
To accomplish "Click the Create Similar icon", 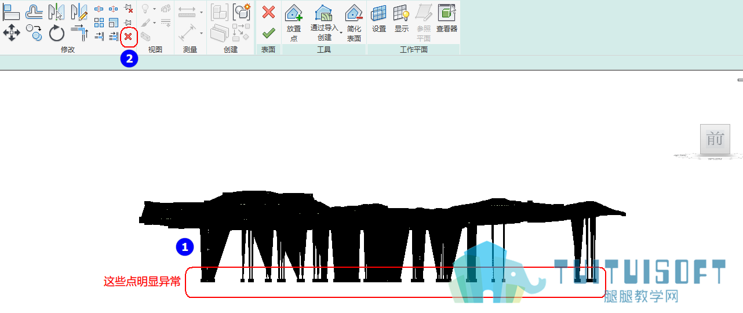I will pyautogui.click(x=241, y=32).
